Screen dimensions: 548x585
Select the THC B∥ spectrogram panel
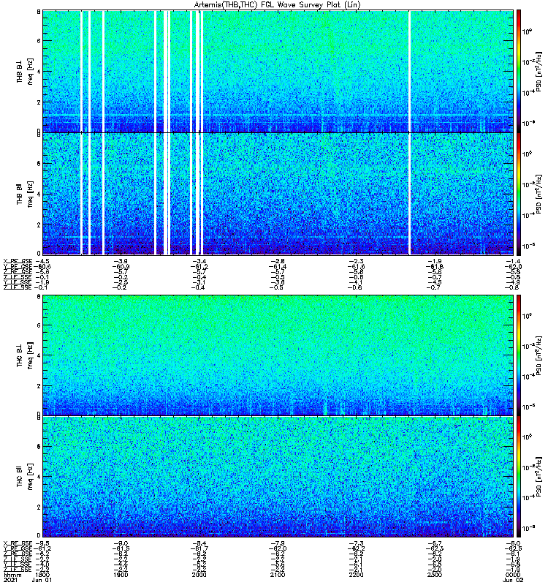[x=278, y=477]
